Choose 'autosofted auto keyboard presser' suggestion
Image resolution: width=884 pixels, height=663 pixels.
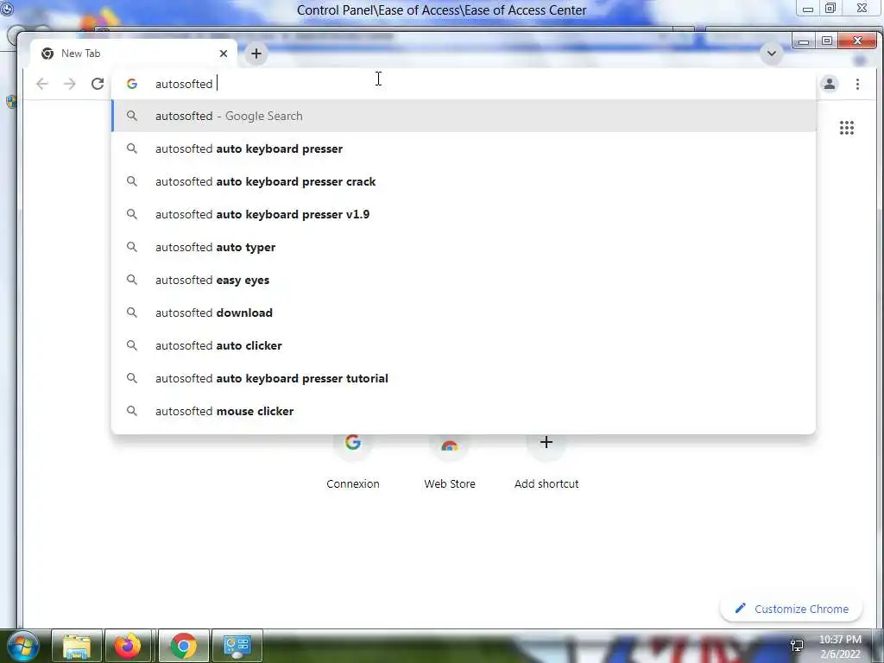464,148
